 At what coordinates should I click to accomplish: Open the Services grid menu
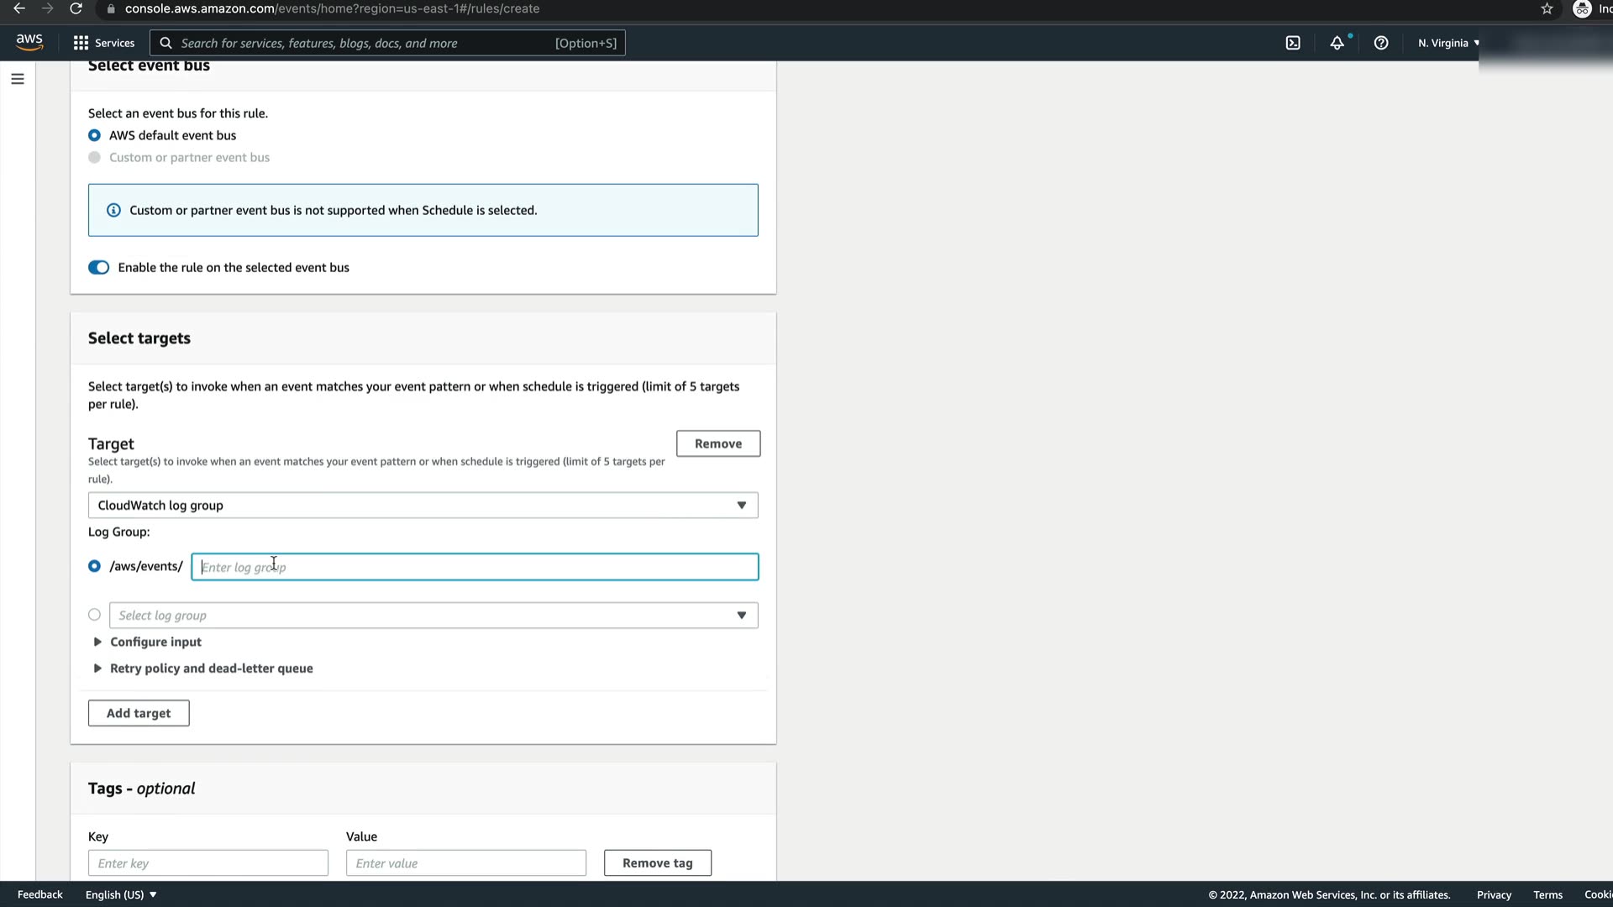tap(103, 43)
